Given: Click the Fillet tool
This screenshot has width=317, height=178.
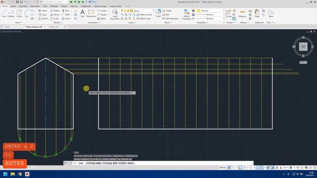Looking at the screenshot, I should (65, 14).
